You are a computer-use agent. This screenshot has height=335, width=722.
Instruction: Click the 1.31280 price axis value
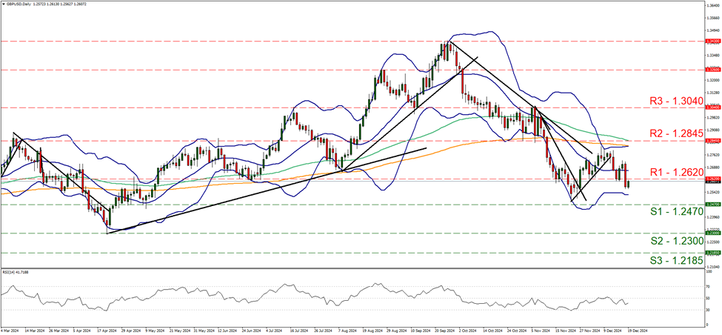click(713, 92)
